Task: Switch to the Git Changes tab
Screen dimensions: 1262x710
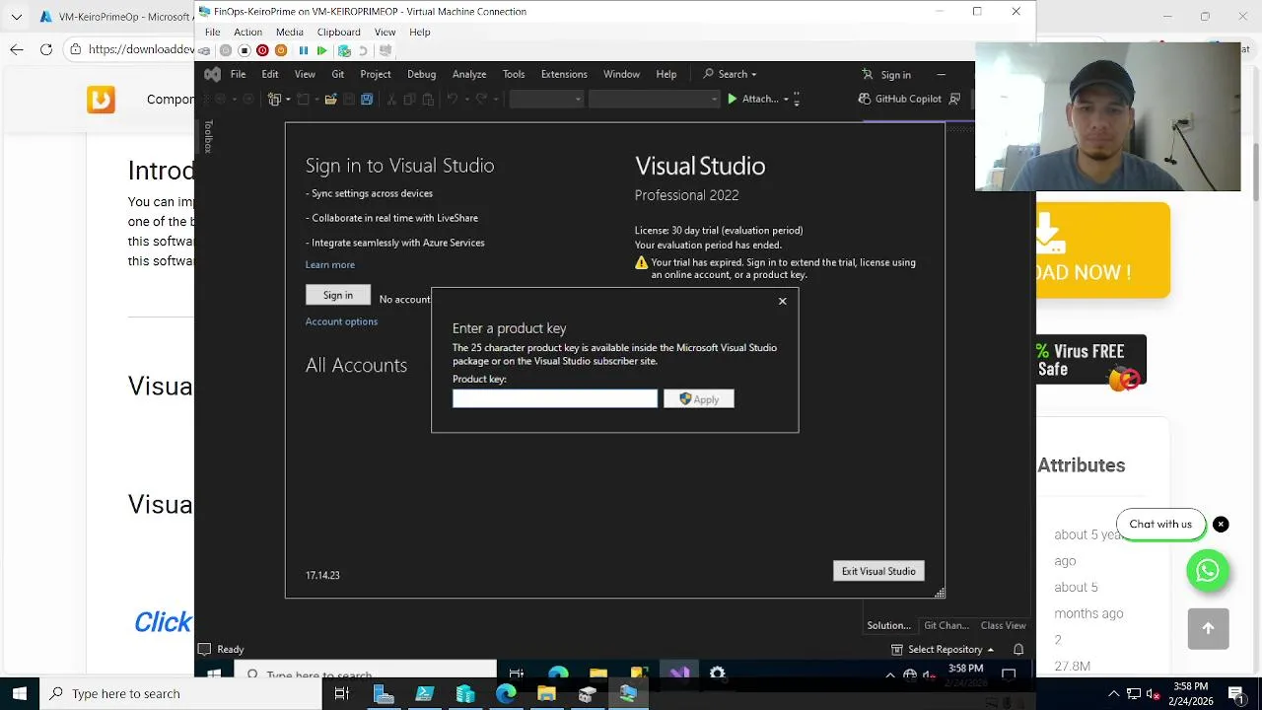Action: [x=946, y=625]
